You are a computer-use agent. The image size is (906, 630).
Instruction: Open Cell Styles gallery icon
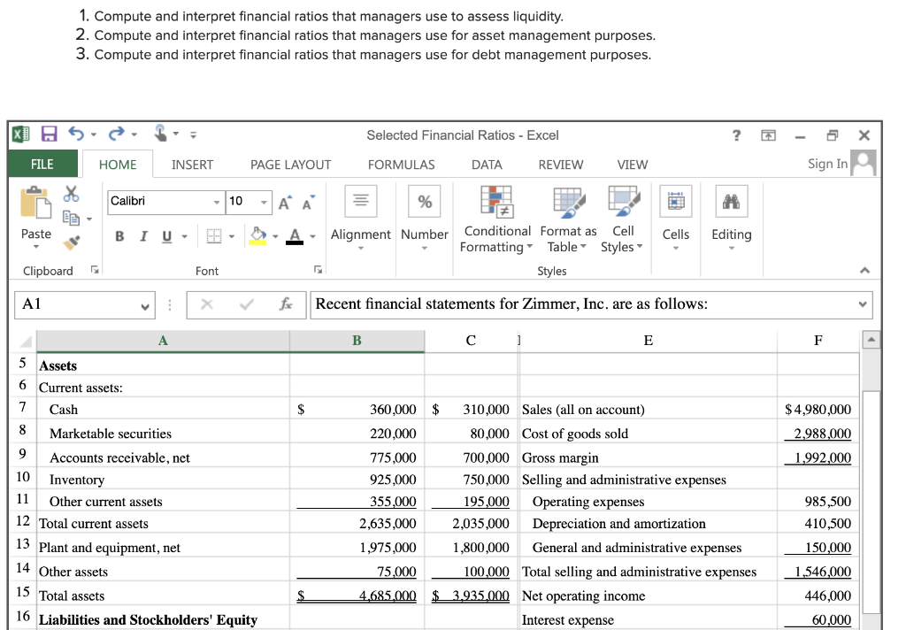pos(624,202)
